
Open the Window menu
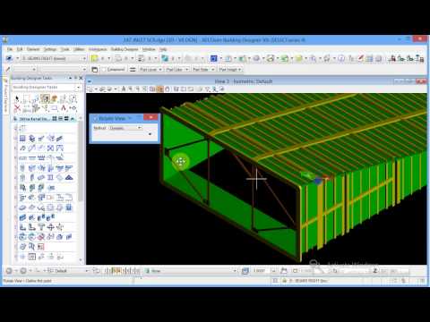(149, 49)
